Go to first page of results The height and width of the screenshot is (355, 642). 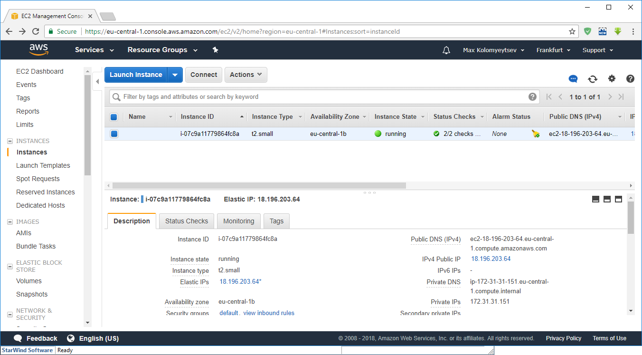[x=549, y=97]
